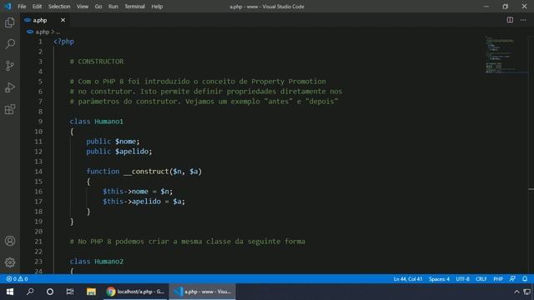534x300 pixels.
Task: Open Windows taskbar search
Action: (30, 292)
